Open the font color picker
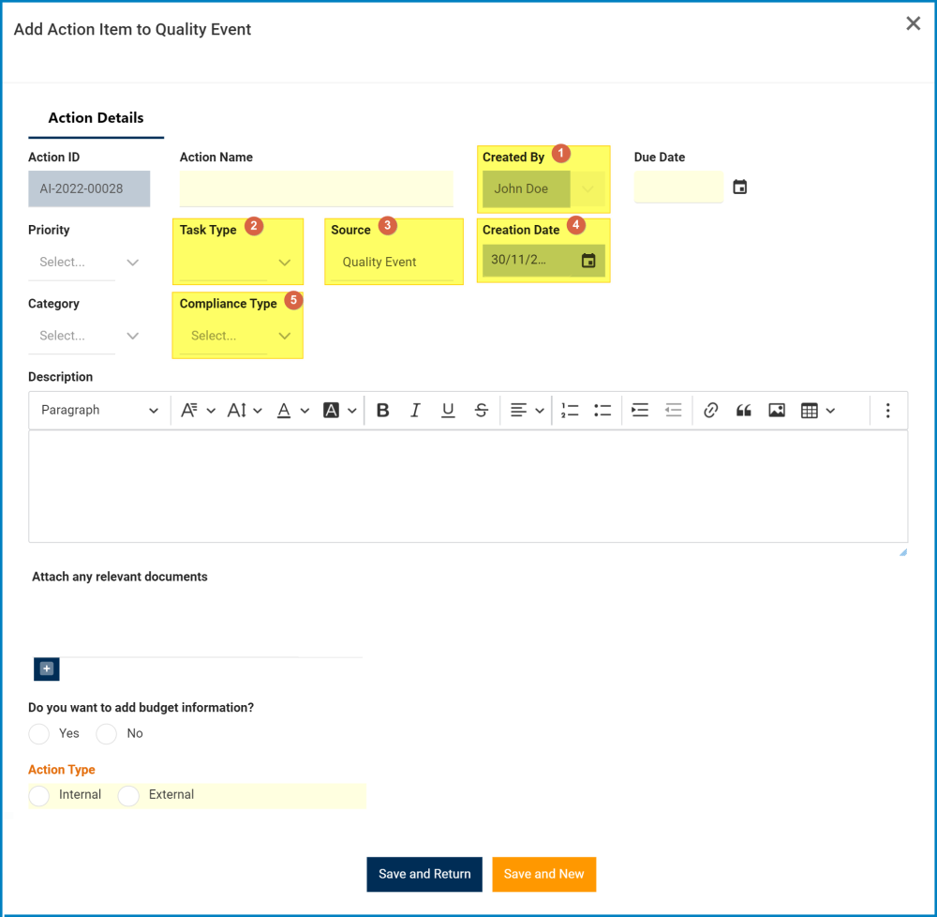This screenshot has width=937, height=917. click(x=291, y=411)
